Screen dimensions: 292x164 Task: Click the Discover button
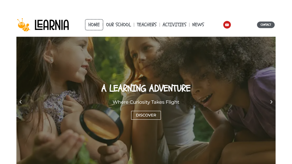point(146,115)
